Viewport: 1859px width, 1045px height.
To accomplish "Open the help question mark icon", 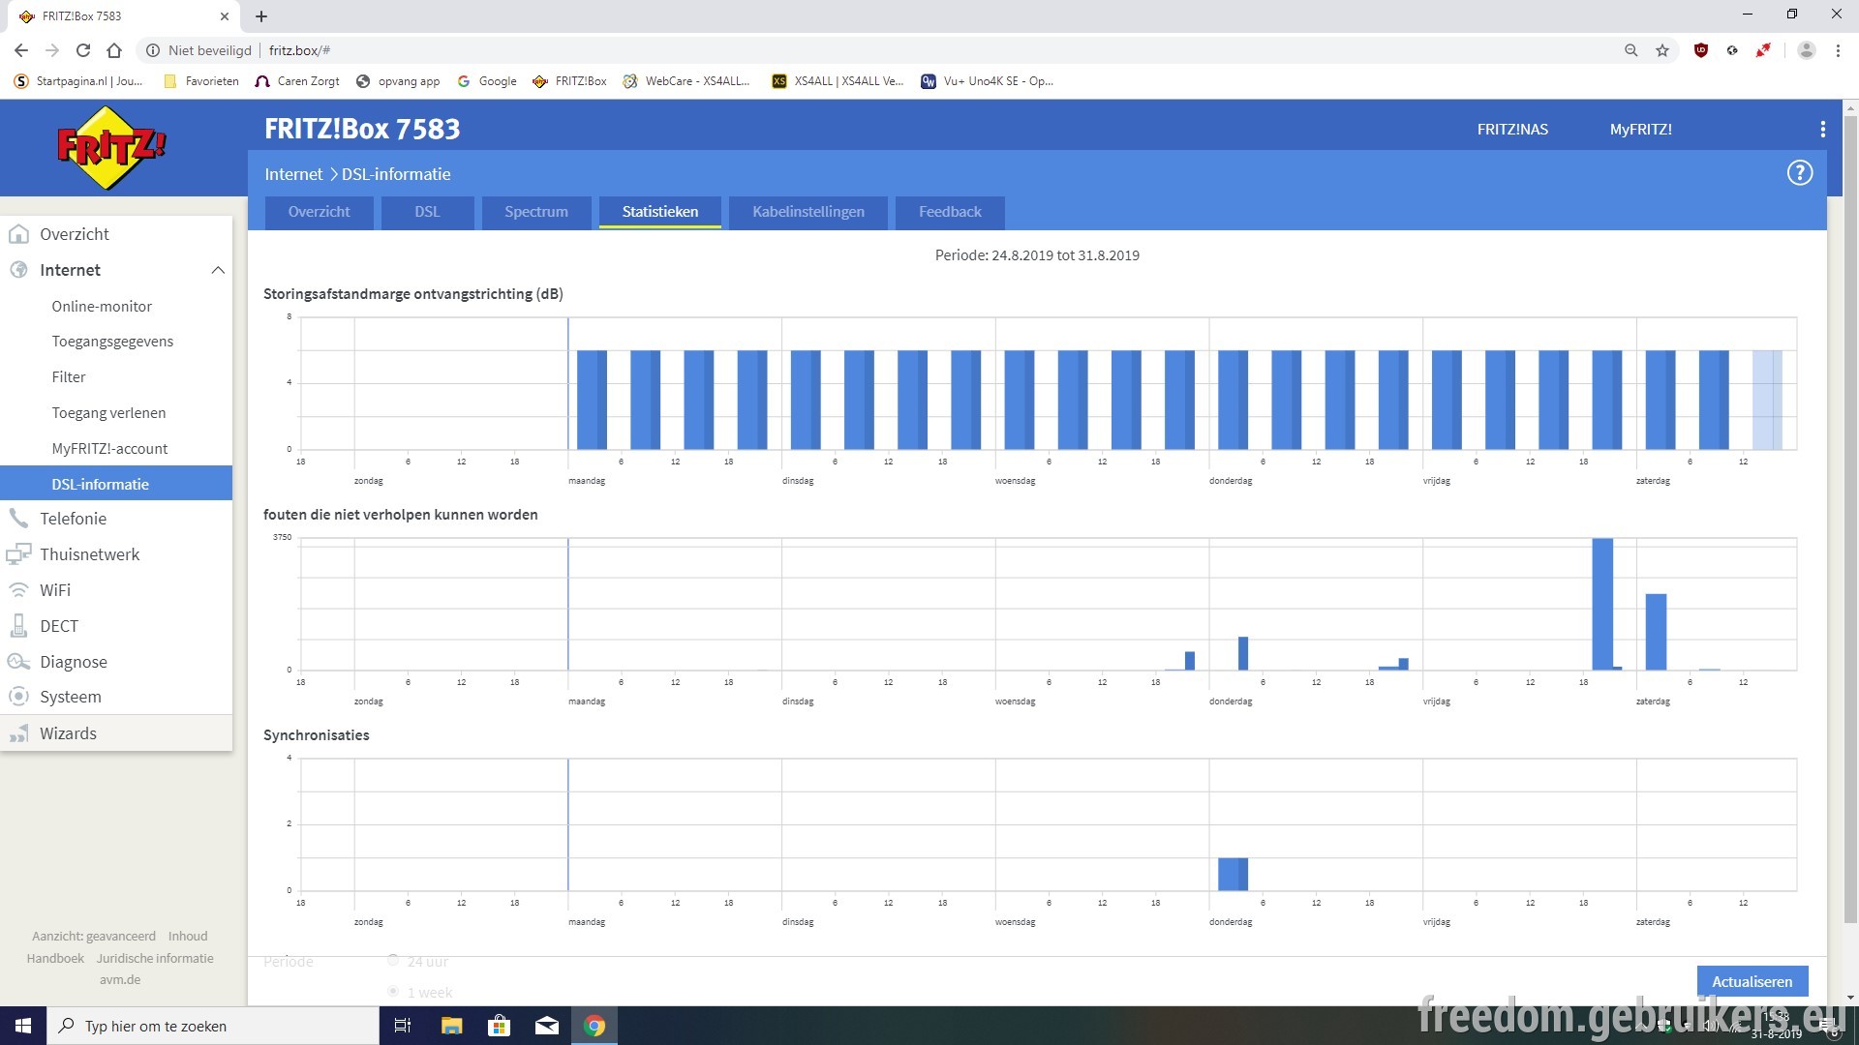I will coord(1799,173).
